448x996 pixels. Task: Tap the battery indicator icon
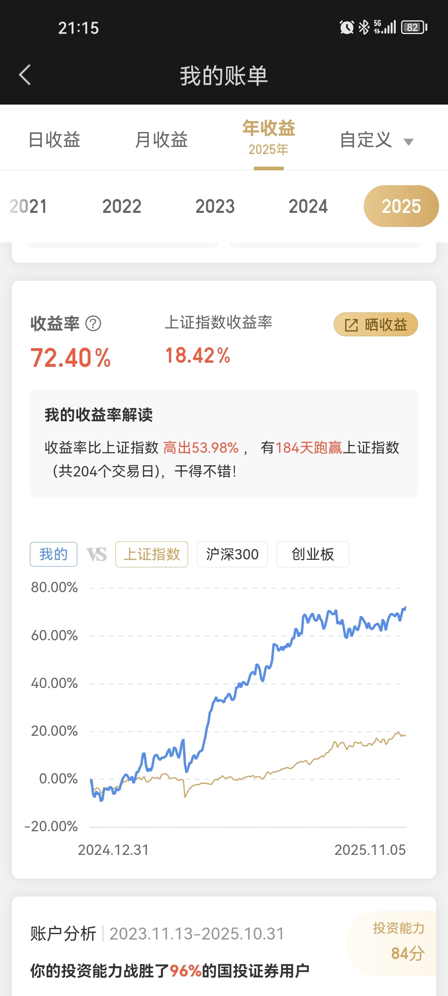pos(414,27)
